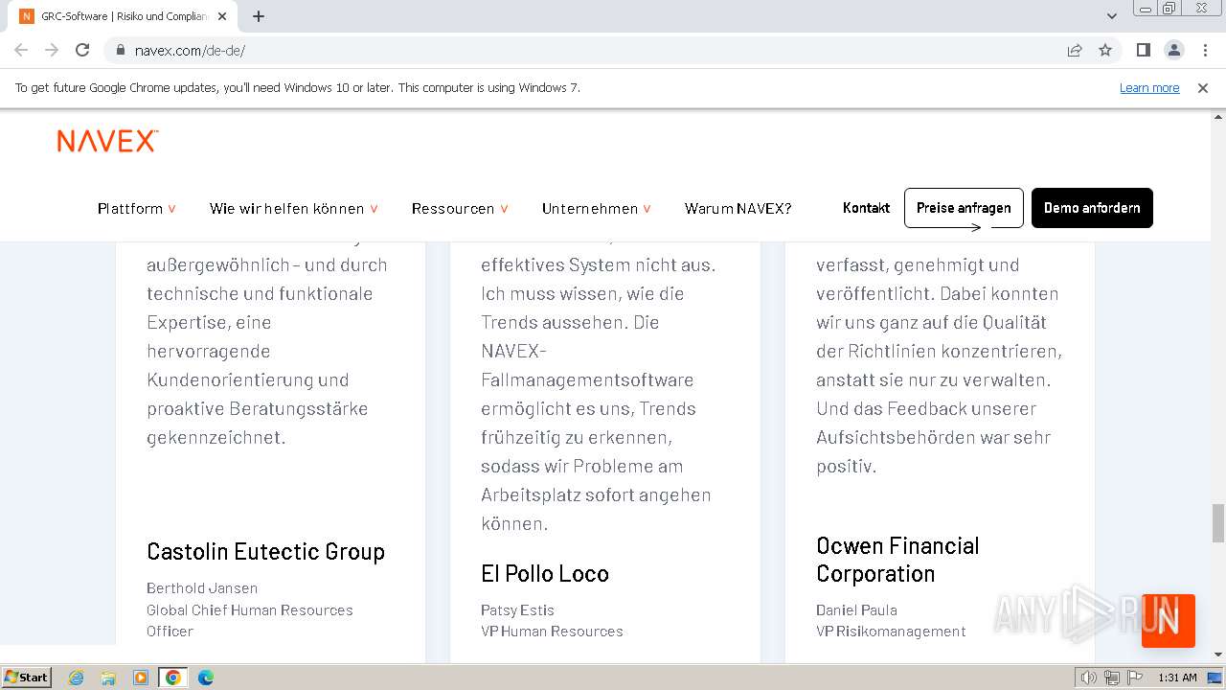Open tab search dropdown arrow
Image resolution: width=1226 pixels, height=690 pixels.
point(1112,16)
